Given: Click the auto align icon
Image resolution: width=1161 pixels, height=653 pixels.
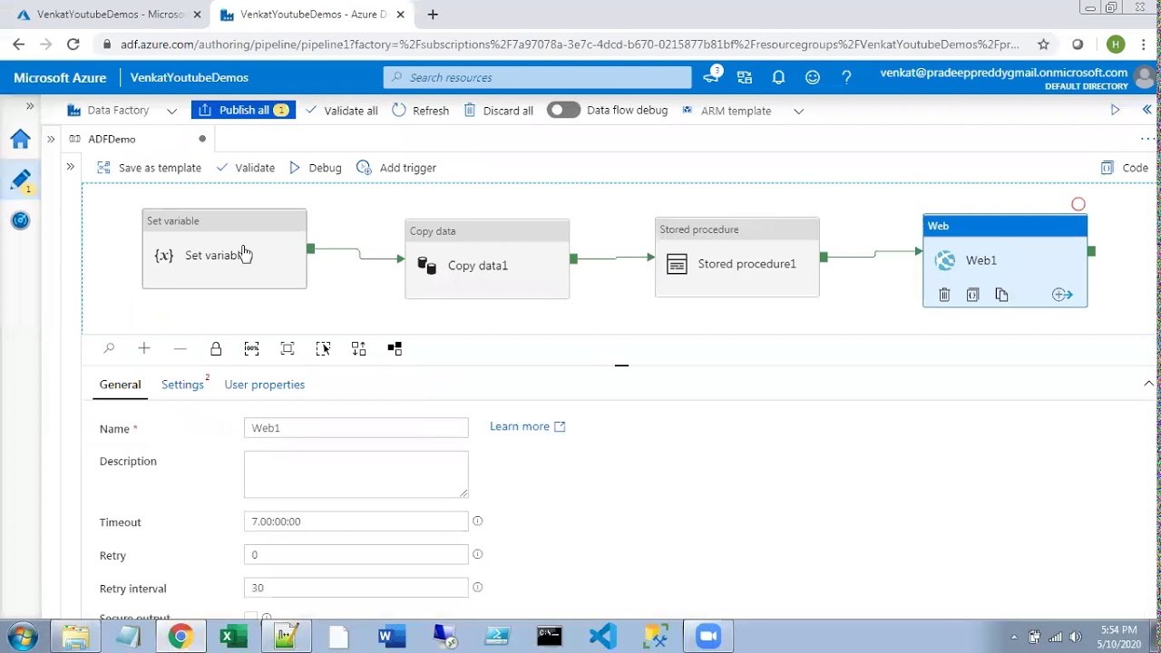Looking at the screenshot, I should tap(358, 348).
